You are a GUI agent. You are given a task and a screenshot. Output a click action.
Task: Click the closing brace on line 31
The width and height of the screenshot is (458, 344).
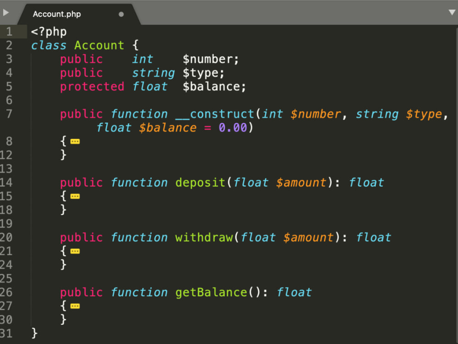34,333
